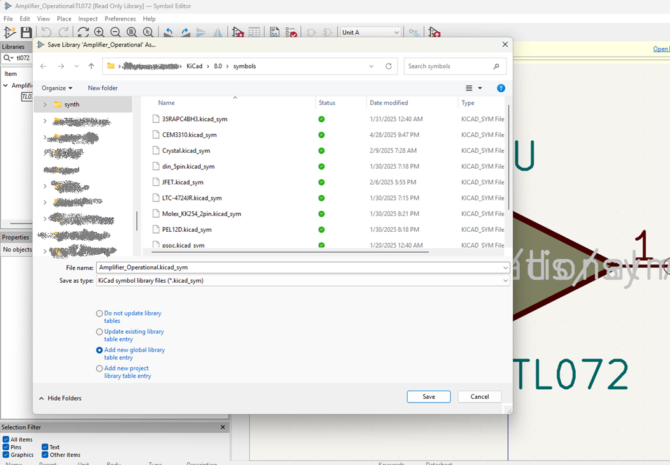The width and height of the screenshot is (670, 465).
Task: Open the View menu
Action: coord(43,19)
